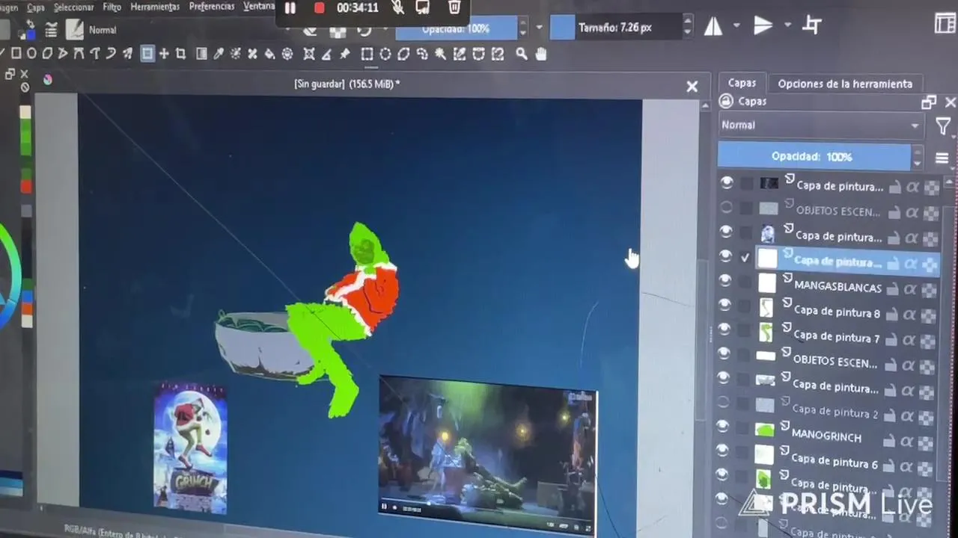Select the Bezier curve tool
This screenshot has height=538, width=958.
click(79, 54)
